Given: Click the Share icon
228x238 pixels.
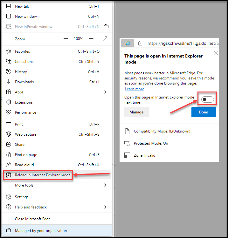Looking at the screenshot, I should 9,144.
